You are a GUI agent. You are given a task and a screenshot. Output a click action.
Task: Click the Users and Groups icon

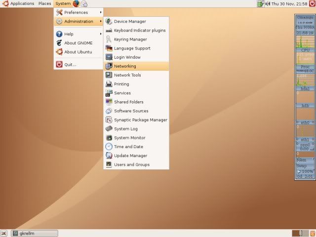109,164
